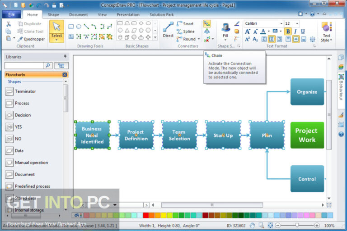Click the Grow Font icon

[248, 32]
